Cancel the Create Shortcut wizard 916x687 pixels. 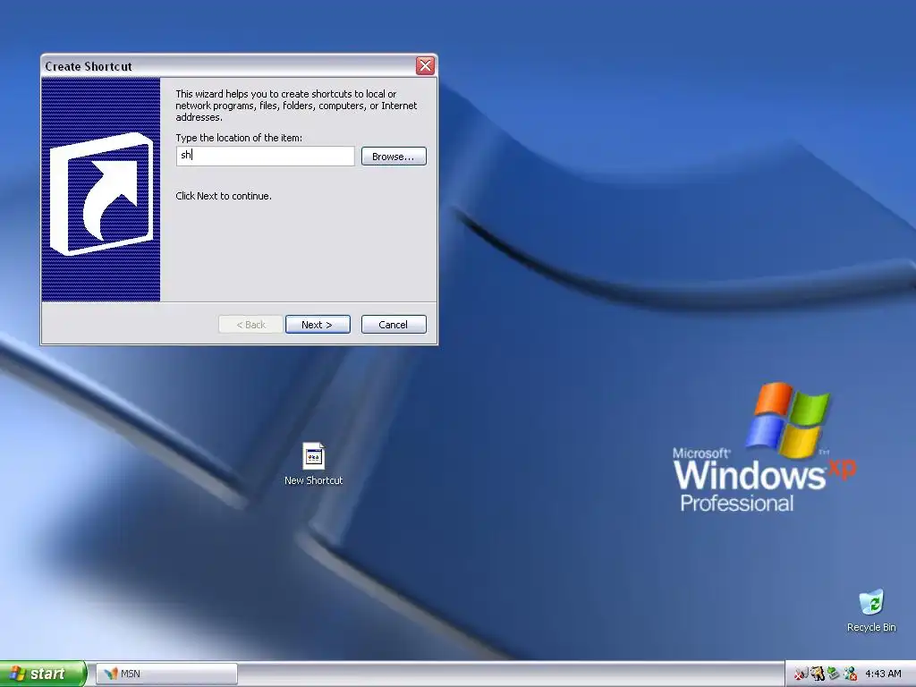click(394, 324)
